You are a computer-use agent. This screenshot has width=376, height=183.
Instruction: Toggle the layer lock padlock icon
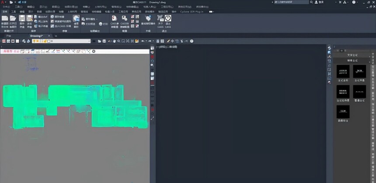(45, 41)
